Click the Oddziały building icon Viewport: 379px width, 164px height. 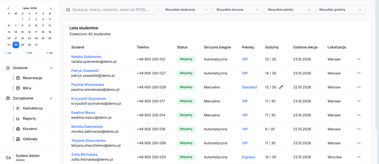[18, 139]
